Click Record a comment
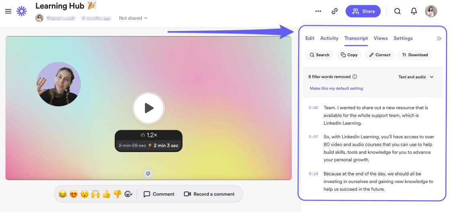This screenshot has height=212, width=455. click(209, 194)
